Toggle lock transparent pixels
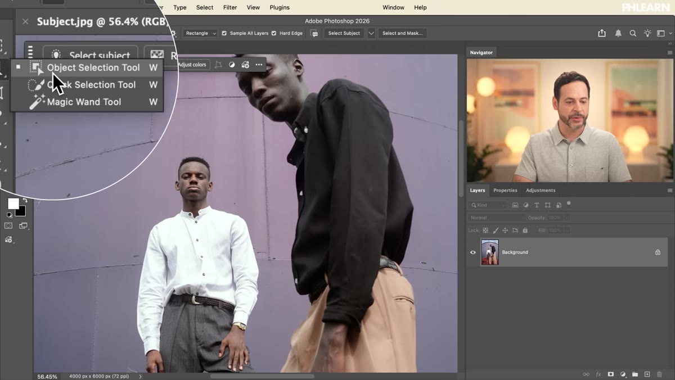 pyautogui.click(x=485, y=230)
